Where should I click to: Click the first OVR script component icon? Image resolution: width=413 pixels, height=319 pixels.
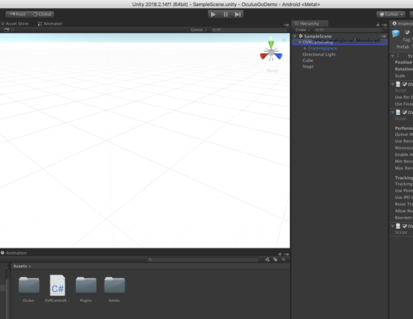pyautogui.click(x=398, y=84)
